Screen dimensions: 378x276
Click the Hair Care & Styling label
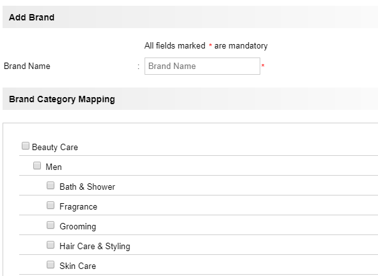click(x=95, y=246)
